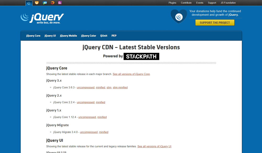
Task: Click the jQuery 1.x heading
Action: 54,110
